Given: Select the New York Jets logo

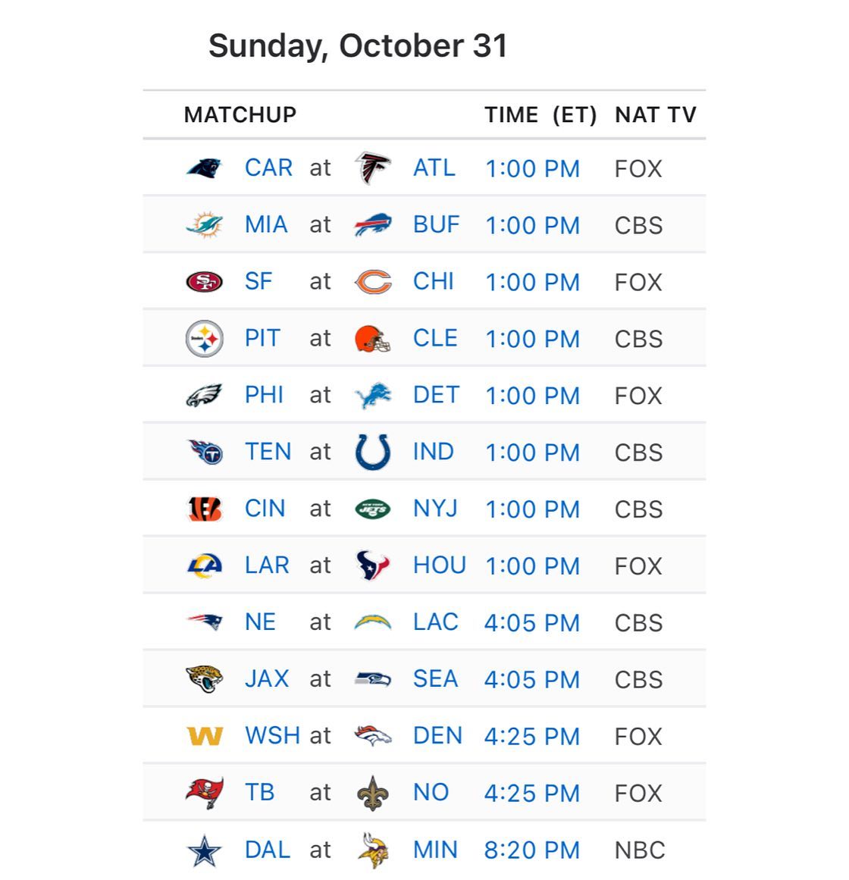Looking at the screenshot, I should tap(373, 509).
